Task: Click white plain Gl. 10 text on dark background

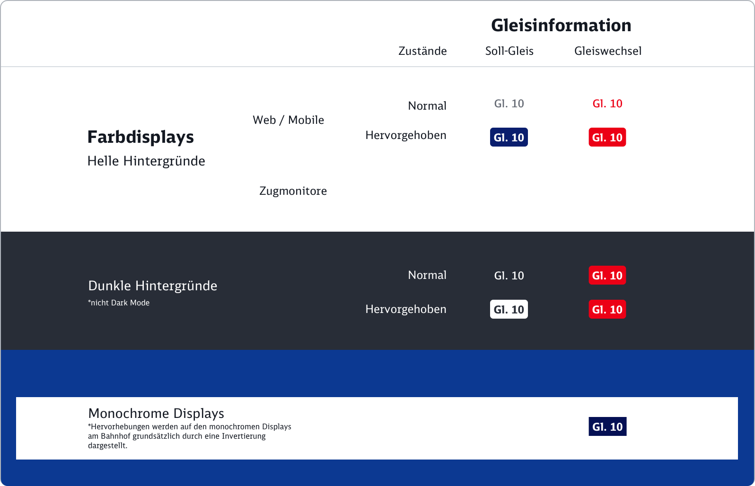Action: pos(509,276)
